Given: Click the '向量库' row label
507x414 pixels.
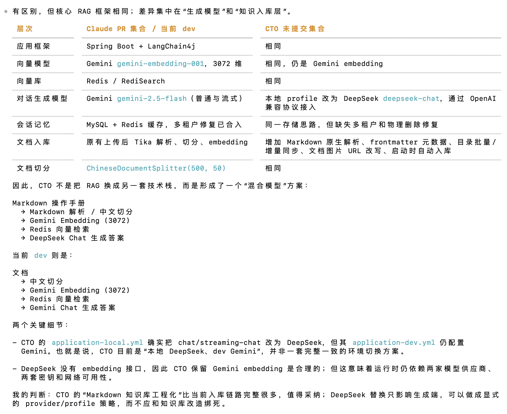Looking at the screenshot, I should click(29, 81).
